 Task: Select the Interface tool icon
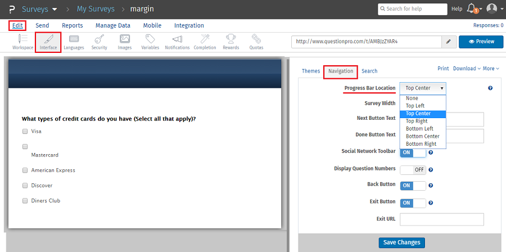(x=48, y=42)
